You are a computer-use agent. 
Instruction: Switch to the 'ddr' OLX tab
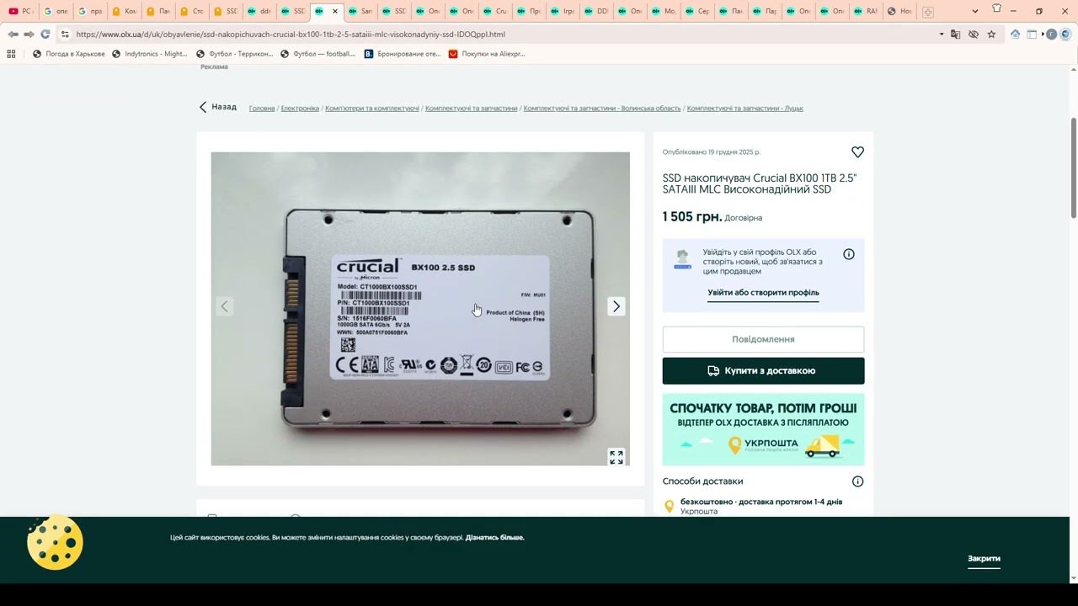(x=260, y=12)
